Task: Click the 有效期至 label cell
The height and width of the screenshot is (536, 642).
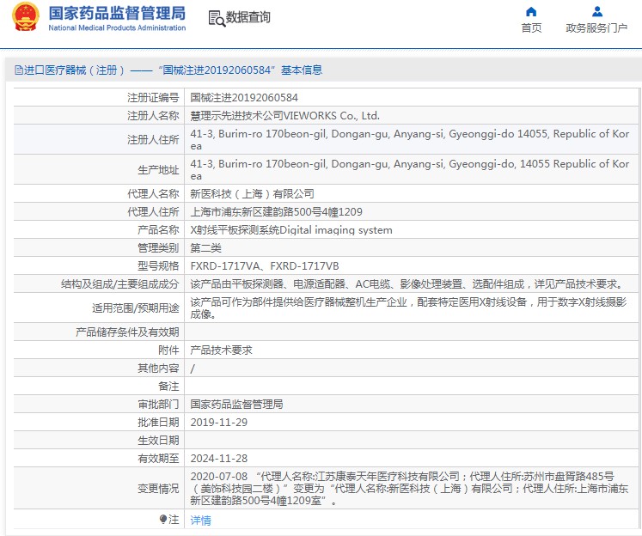Action: tap(99, 458)
